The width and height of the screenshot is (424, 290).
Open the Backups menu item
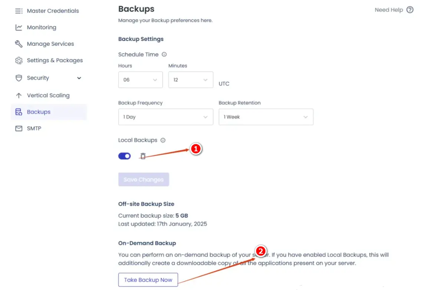click(39, 112)
